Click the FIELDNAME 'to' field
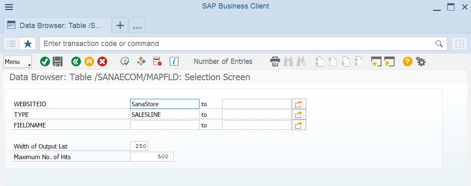 click(256, 125)
